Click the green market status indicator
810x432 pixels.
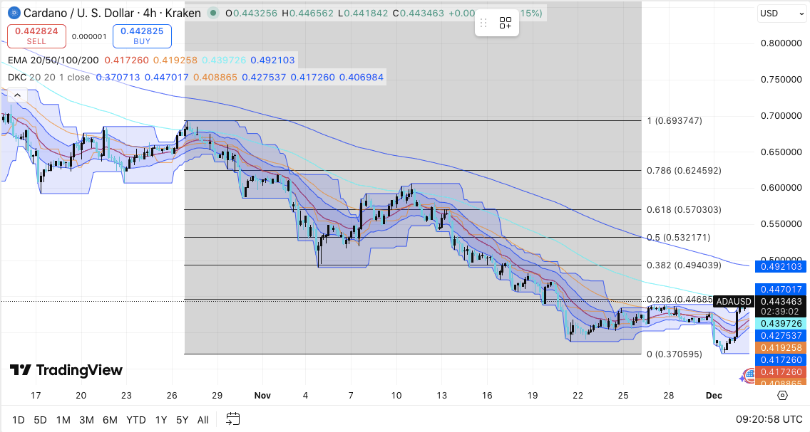coord(213,13)
